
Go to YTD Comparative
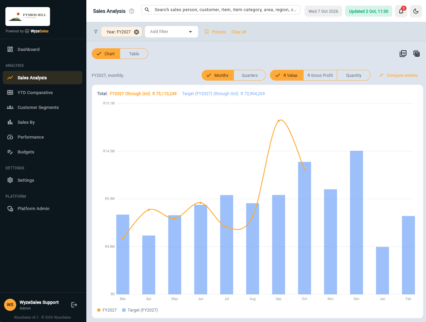pos(42,92)
